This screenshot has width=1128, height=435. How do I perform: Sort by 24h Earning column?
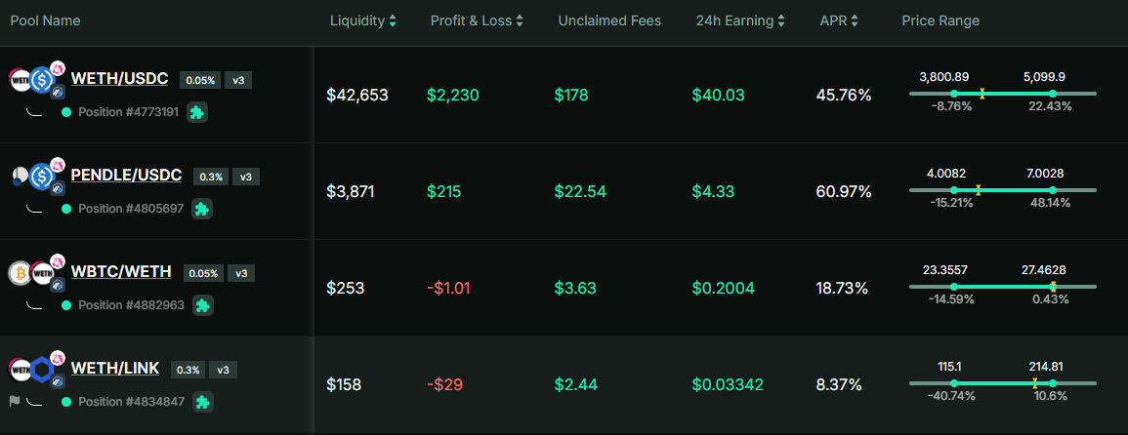[740, 20]
